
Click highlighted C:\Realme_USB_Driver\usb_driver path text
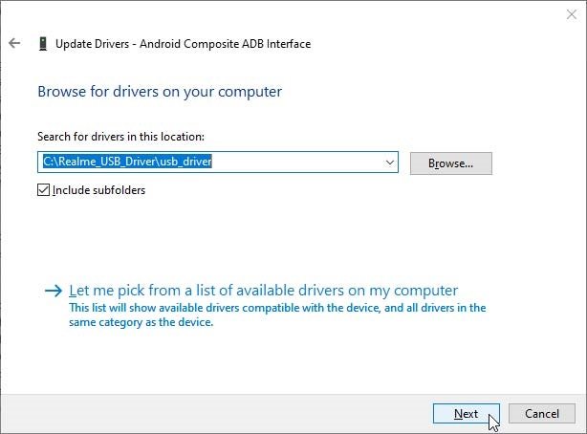[x=127, y=162]
